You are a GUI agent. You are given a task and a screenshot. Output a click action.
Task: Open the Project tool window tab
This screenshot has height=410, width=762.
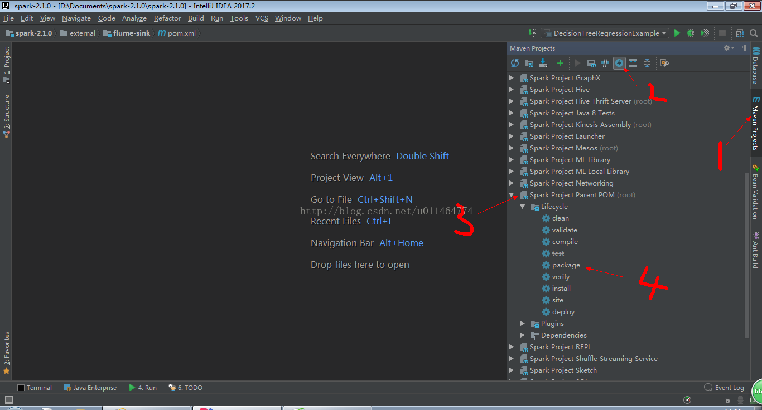[7, 64]
